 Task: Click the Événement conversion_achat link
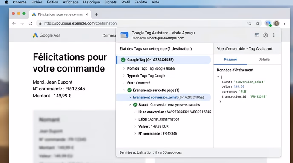click(155, 98)
